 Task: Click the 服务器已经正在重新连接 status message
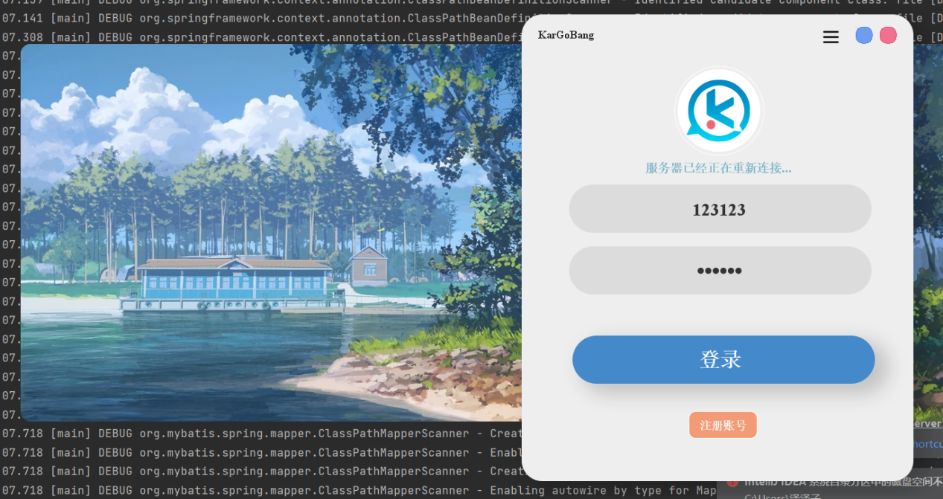tap(718, 168)
